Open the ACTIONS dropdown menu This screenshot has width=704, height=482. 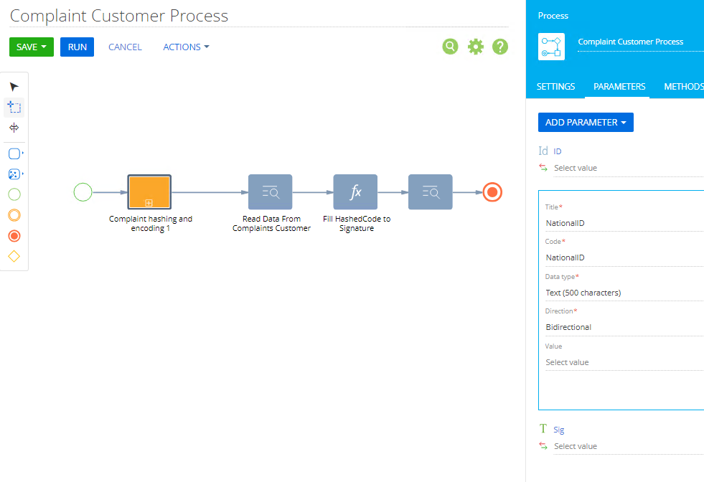pyautogui.click(x=185, y=47)
